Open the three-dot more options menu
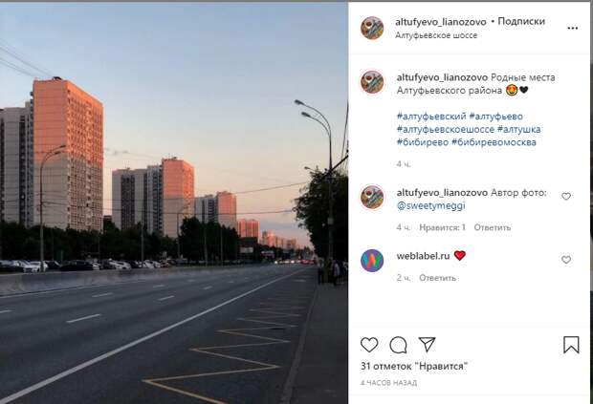The width and height of the screenshot is (593, 404). 573,28
